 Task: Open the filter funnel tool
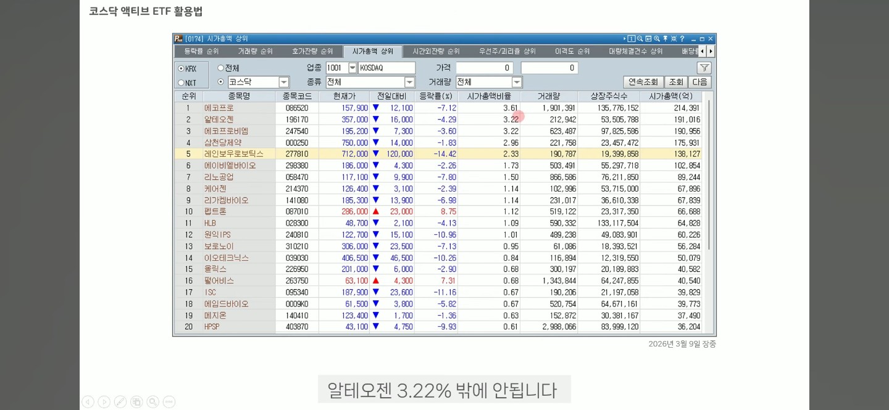pos(703,68)
